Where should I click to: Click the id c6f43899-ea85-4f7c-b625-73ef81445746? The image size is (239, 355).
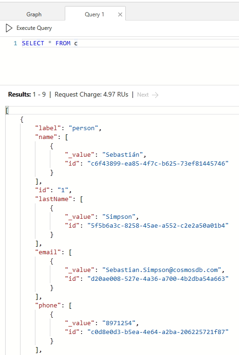coord(158,163)
